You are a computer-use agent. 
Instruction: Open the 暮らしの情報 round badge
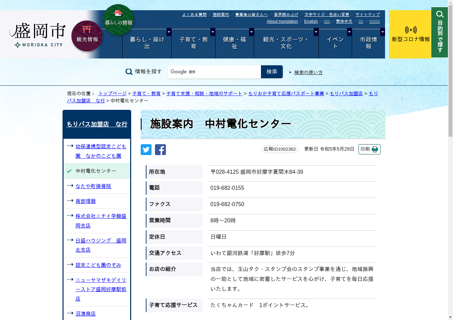coord(118,19)
